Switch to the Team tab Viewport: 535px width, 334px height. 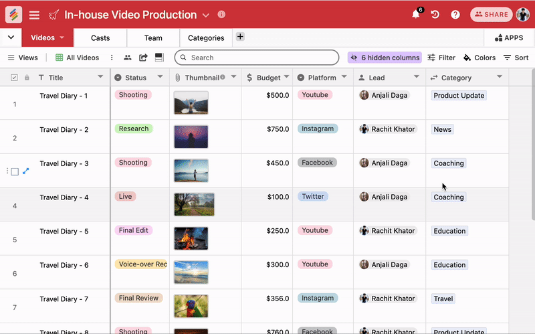click(x=153, y=37)
